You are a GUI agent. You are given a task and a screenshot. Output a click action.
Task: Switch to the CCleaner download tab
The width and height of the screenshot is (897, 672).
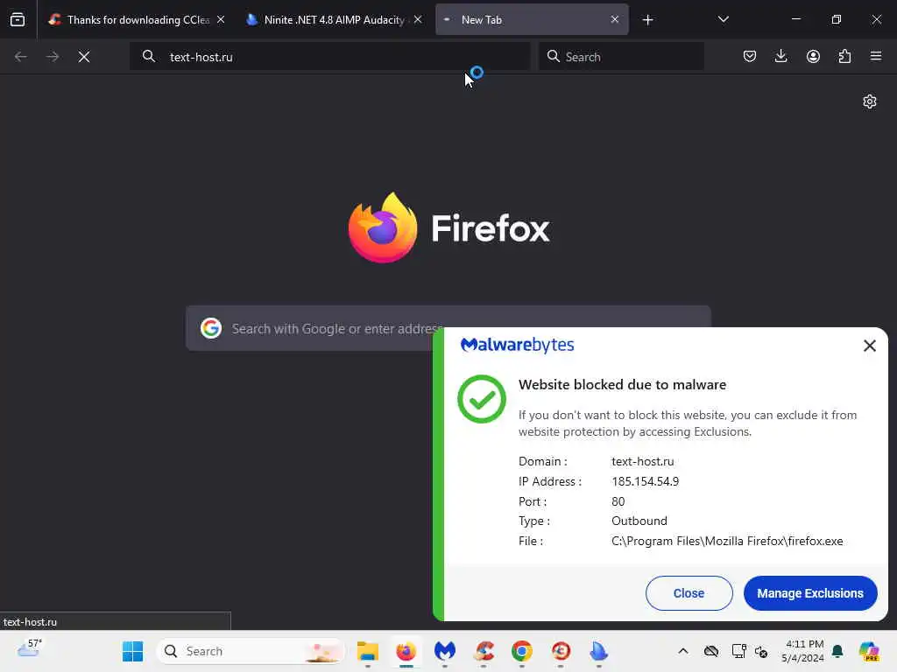[136, 19]
